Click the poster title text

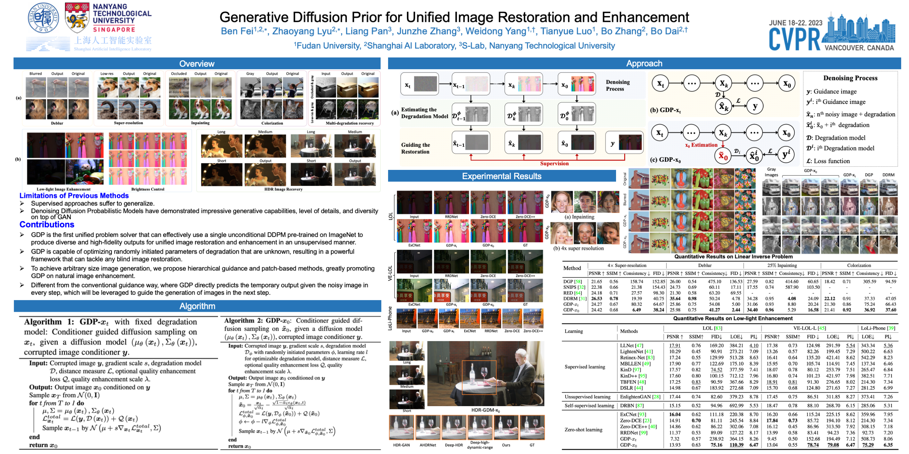[454, 17]
